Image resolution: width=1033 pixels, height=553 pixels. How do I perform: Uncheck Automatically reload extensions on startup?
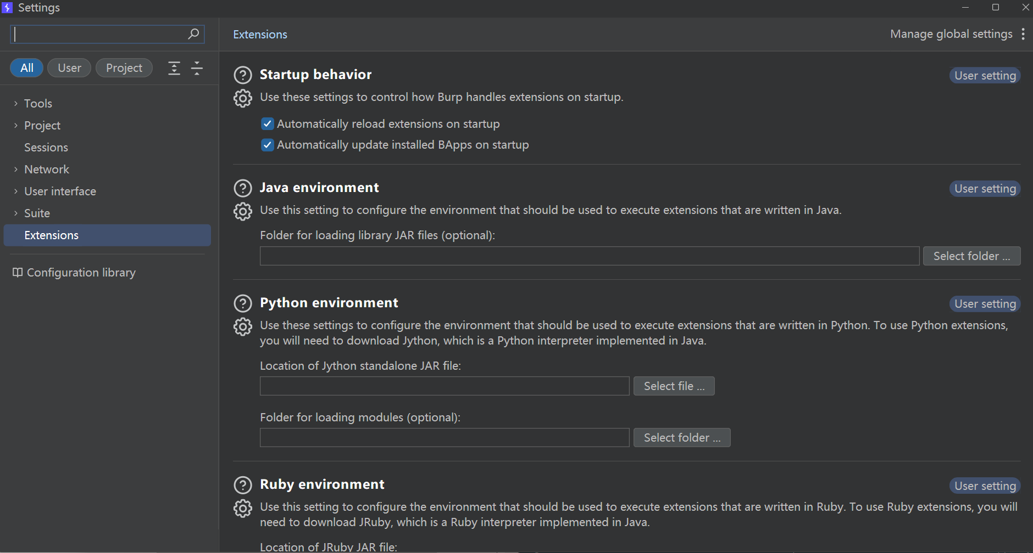pos(268,124)
